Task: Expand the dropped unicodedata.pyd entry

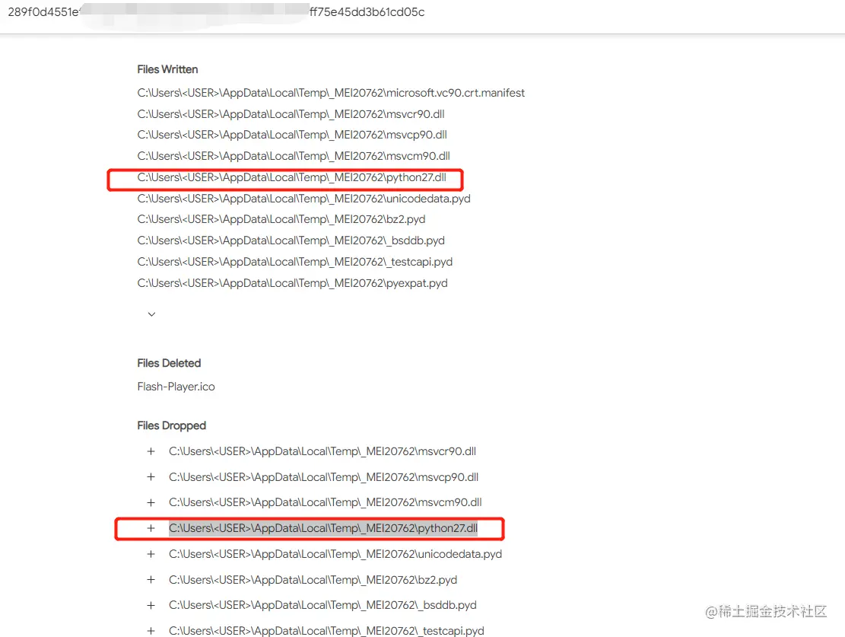Action: (151, 554)
